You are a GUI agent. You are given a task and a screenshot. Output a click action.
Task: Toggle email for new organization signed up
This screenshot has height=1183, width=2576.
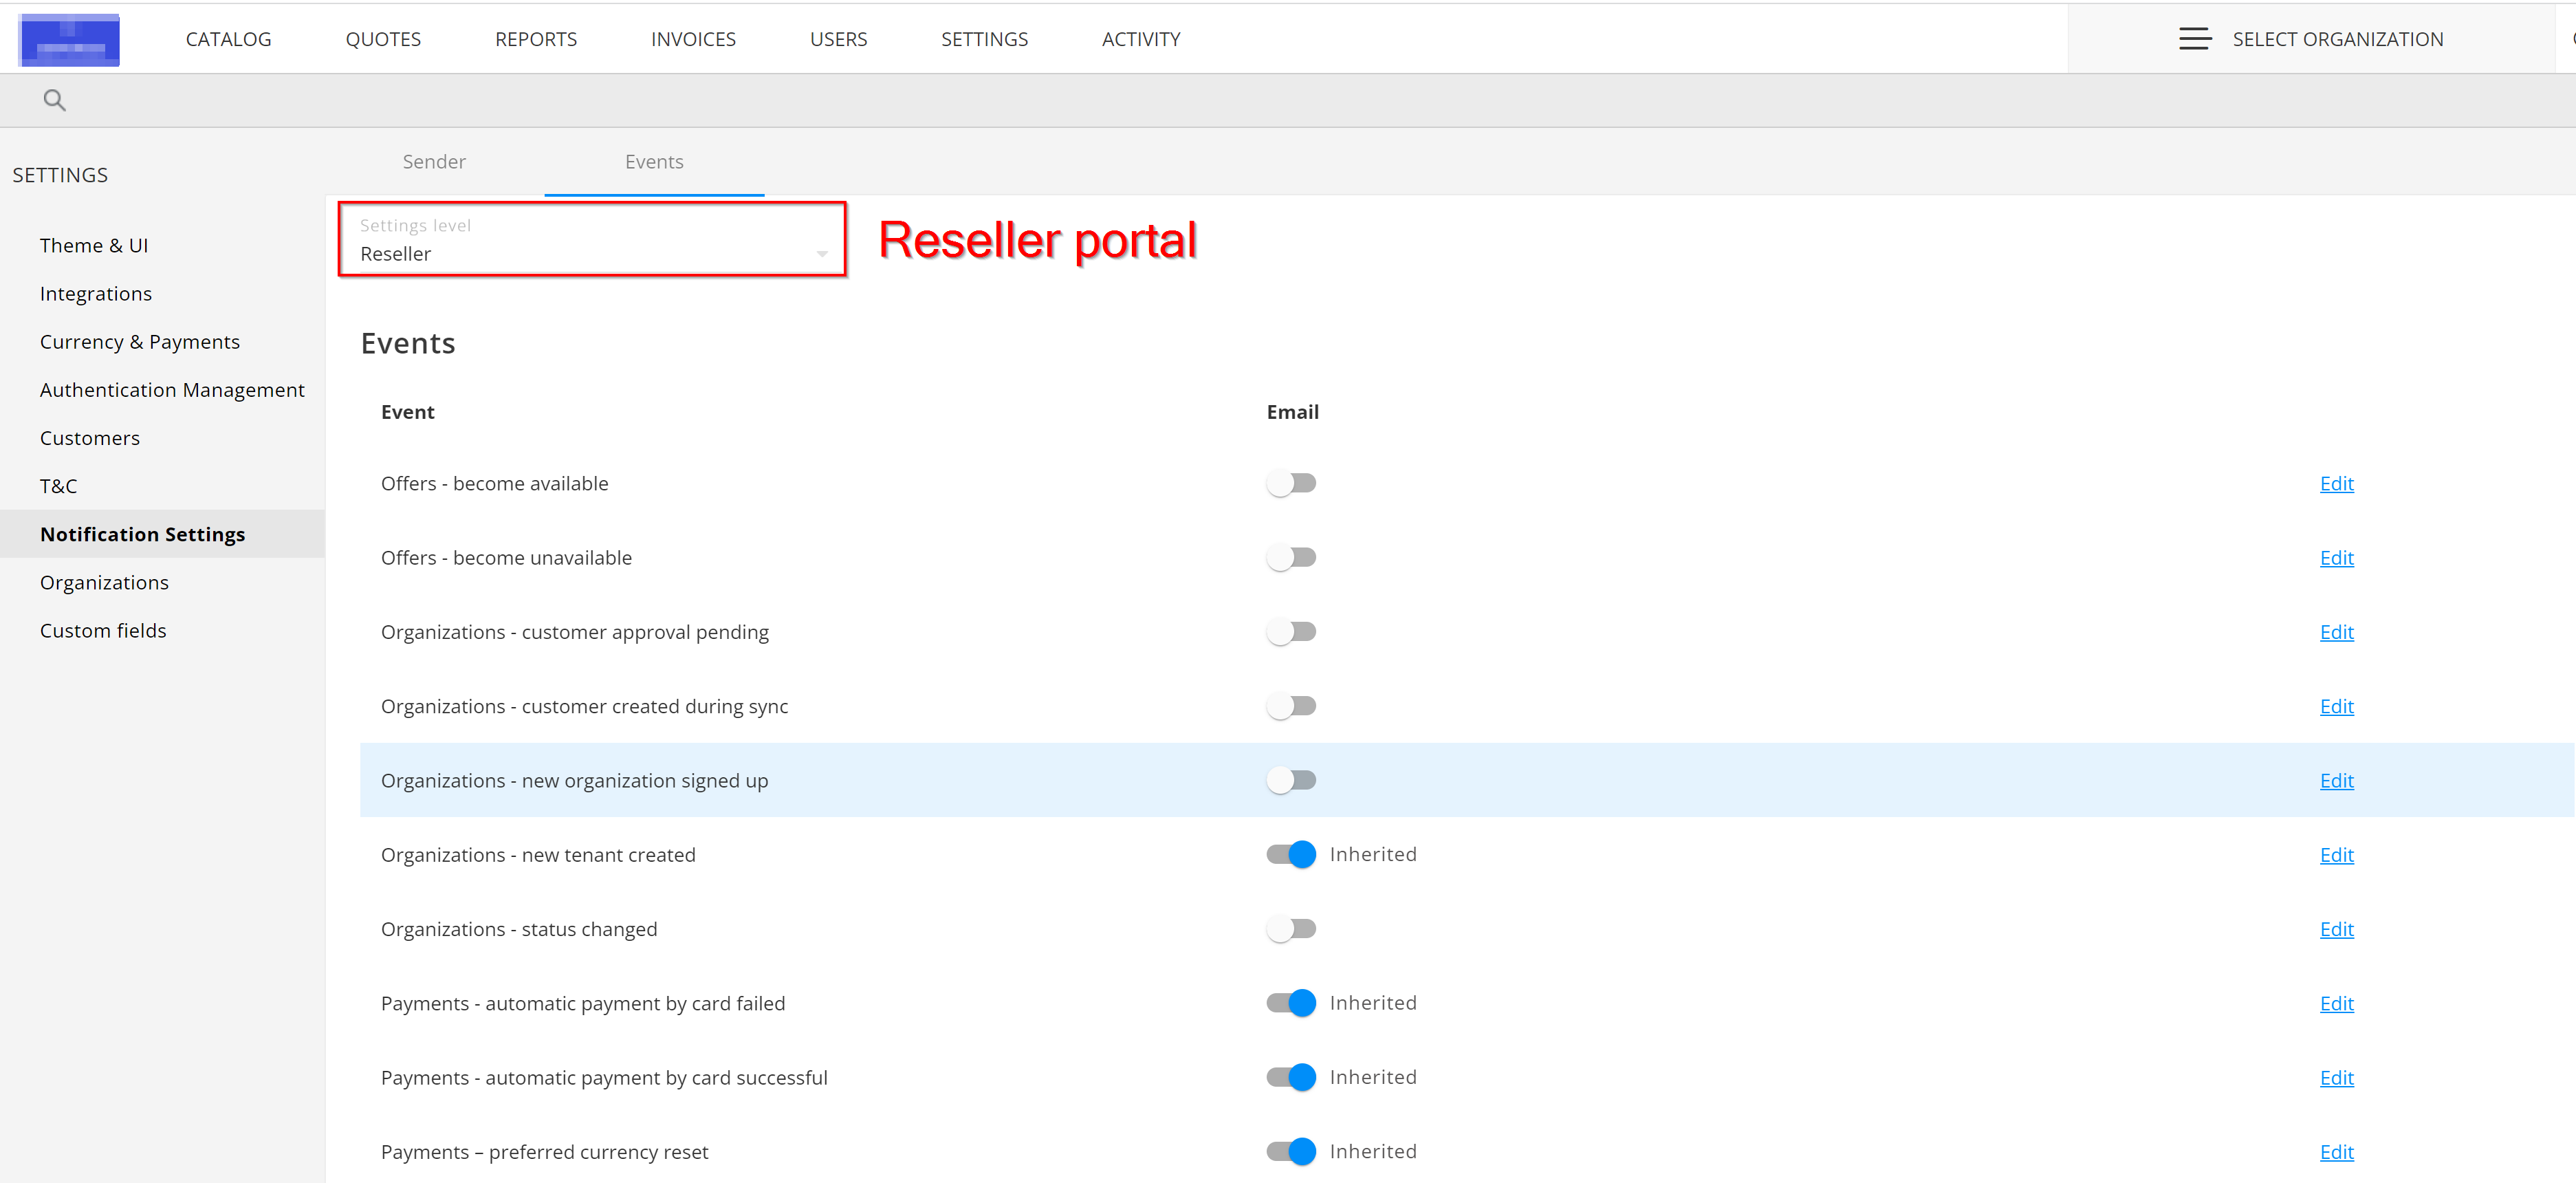1291,780
